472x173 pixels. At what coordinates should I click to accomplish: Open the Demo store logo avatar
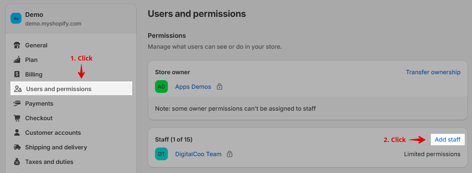tap(16, 18)
